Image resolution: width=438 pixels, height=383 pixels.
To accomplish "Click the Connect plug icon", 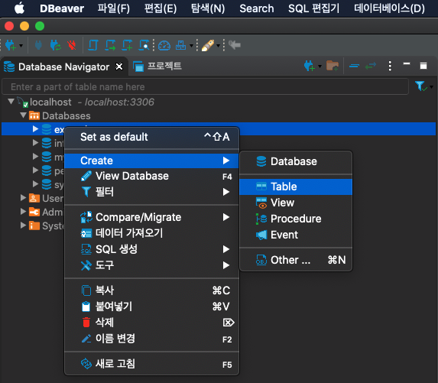I will click(38, 45).
